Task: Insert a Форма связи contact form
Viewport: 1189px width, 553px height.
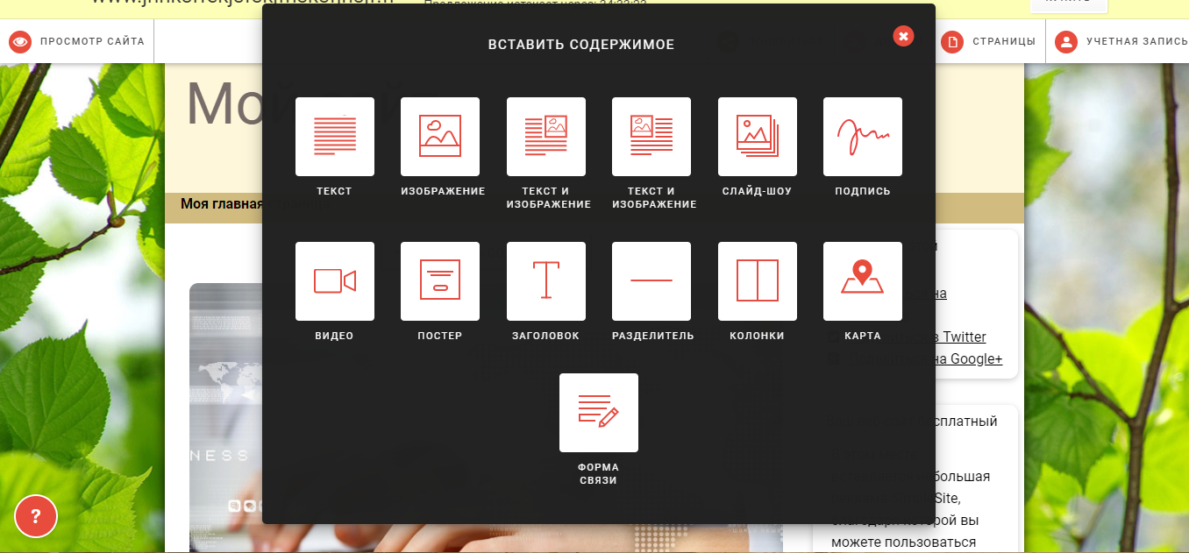Action: [x=599, y=412]
